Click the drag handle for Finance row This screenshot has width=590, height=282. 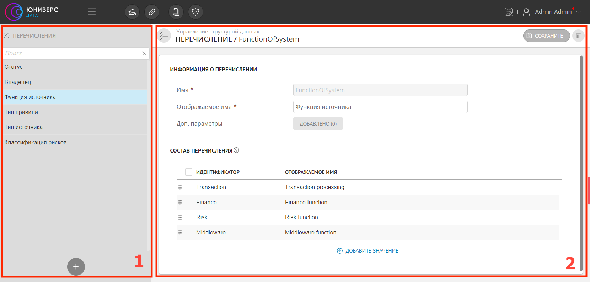point(180,202)
